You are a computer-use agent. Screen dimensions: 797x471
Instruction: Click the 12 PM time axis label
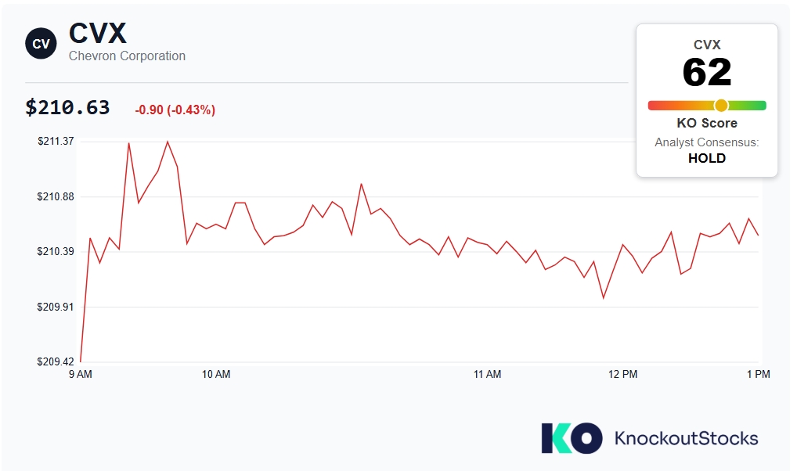point(622,375)
